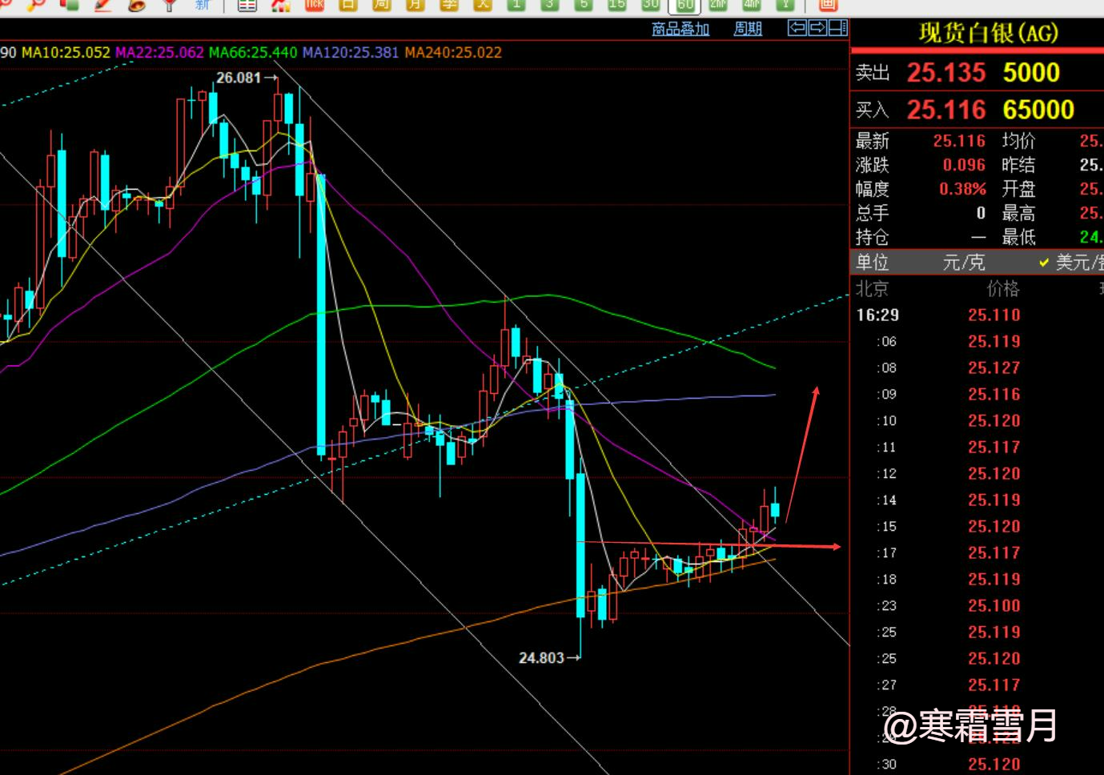
Task: Open the tick chart view
Action: pos(314,4)
